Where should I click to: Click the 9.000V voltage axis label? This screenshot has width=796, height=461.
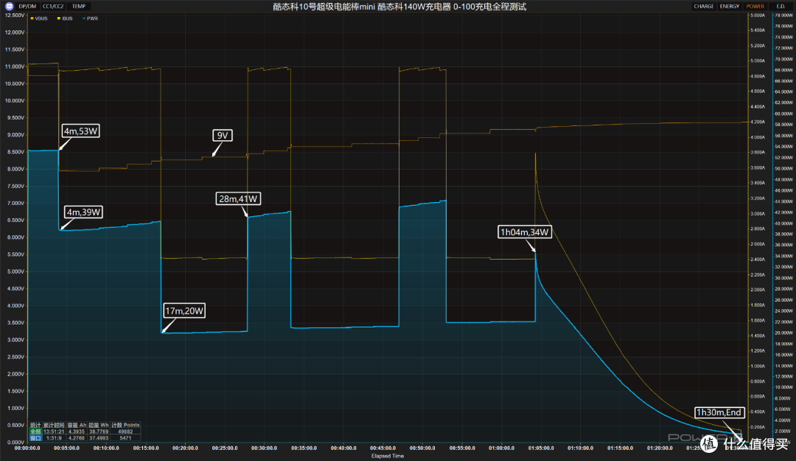(15, 135)
